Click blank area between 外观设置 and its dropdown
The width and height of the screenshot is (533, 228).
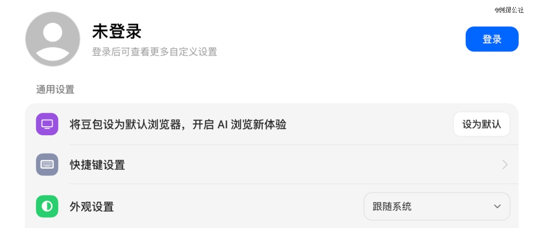[238, 207]
